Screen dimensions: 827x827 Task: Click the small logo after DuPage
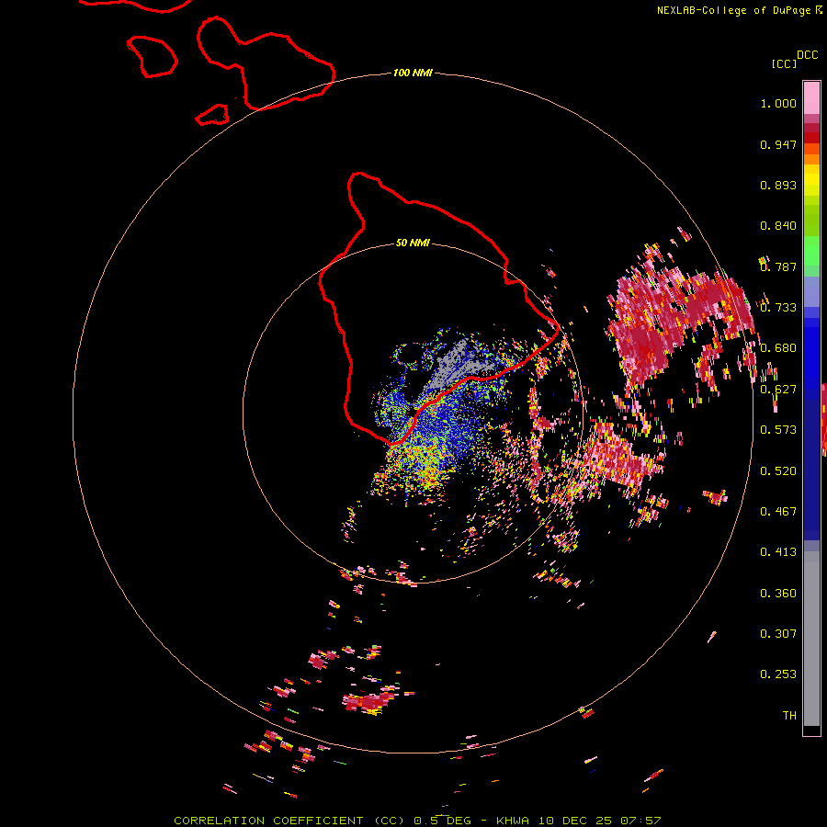click(x=818, y=9)
